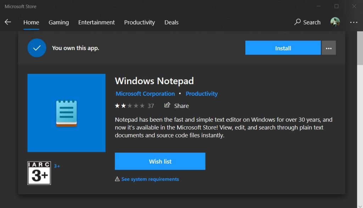
Task: Click the Share icon for Windows Notepad
Action: pyautogui.click(x=167, y=105)
